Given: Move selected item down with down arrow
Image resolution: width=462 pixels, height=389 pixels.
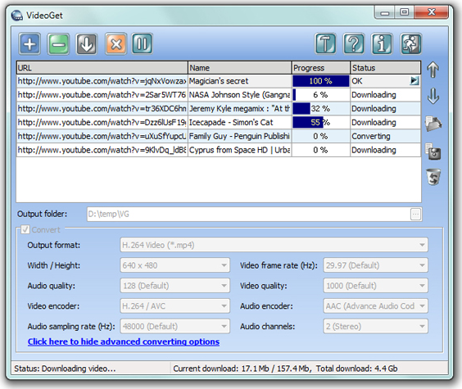Looking at the screenshot, I should click(433, 96).
